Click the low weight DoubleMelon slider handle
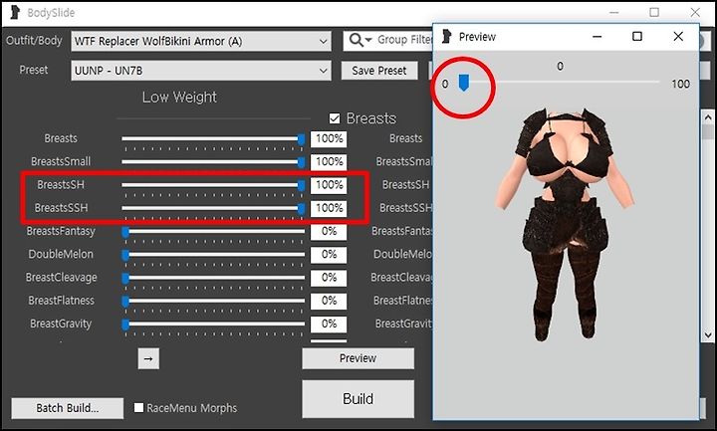717x431 pixels. point(125,255)
